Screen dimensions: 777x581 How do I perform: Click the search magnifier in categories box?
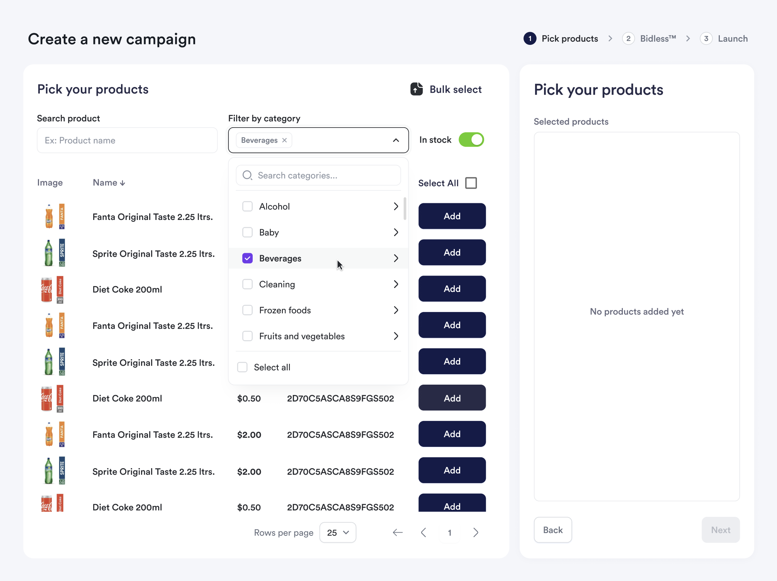click(247, 175)
